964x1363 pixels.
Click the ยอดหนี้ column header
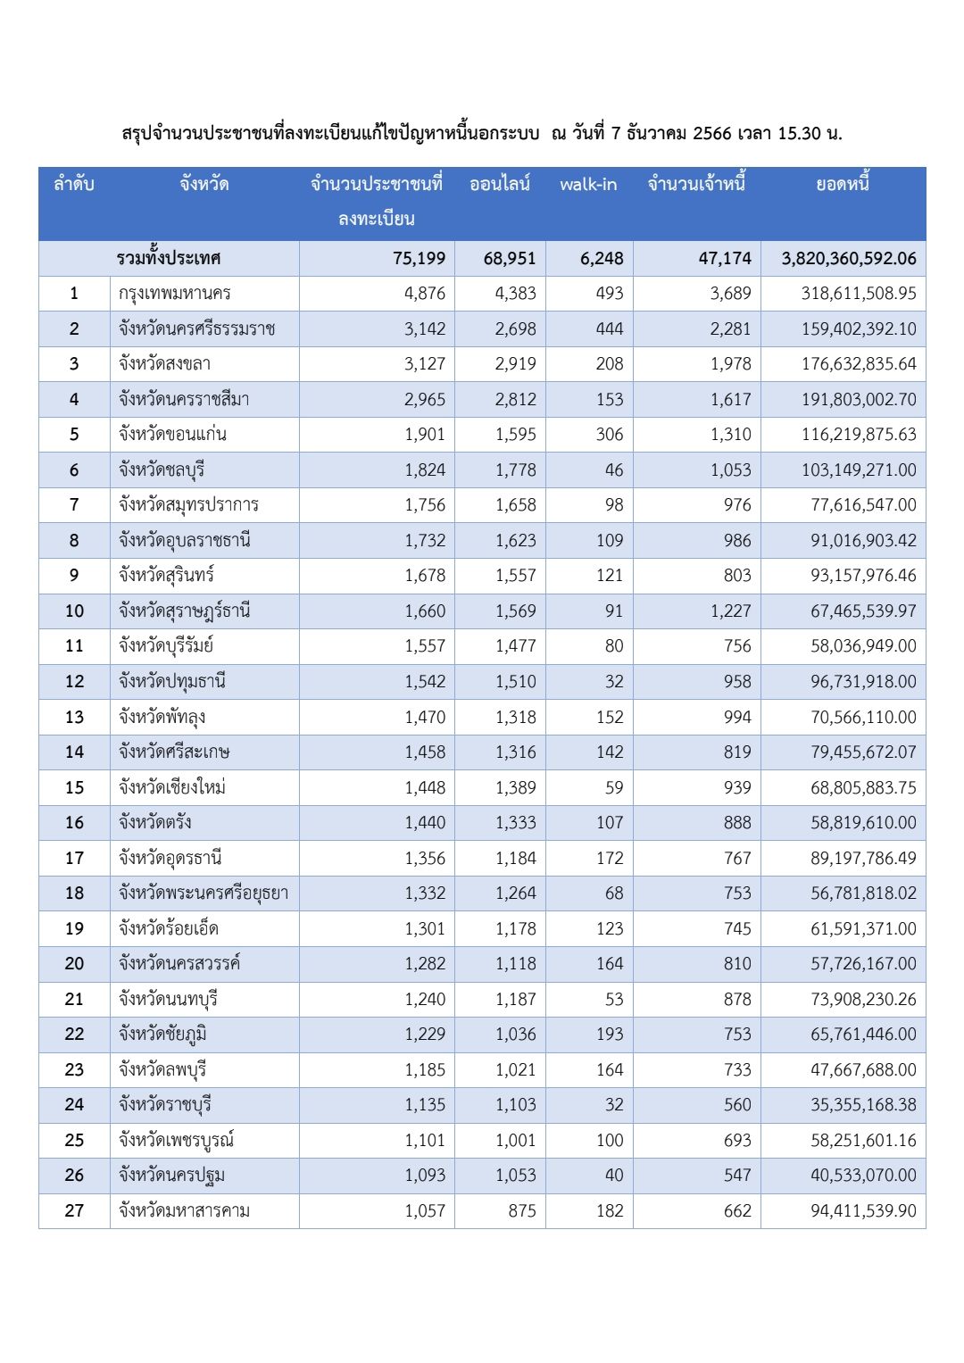point(843,185)
